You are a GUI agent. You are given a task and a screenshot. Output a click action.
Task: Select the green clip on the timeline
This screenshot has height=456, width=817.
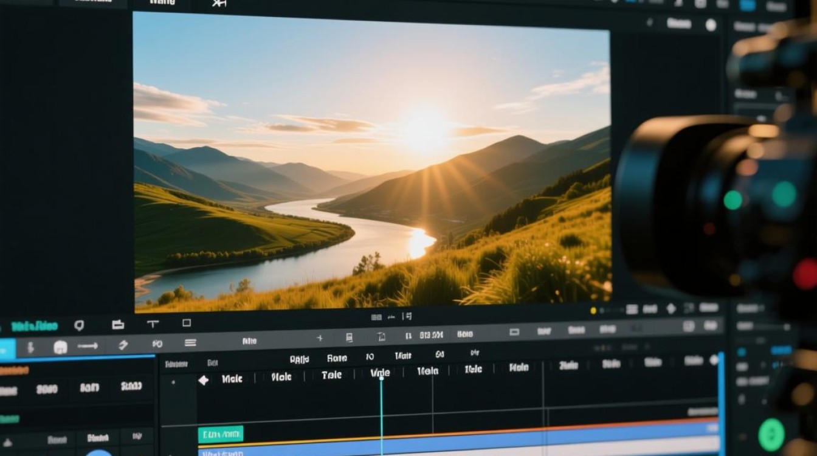click(x=221, y=434)
